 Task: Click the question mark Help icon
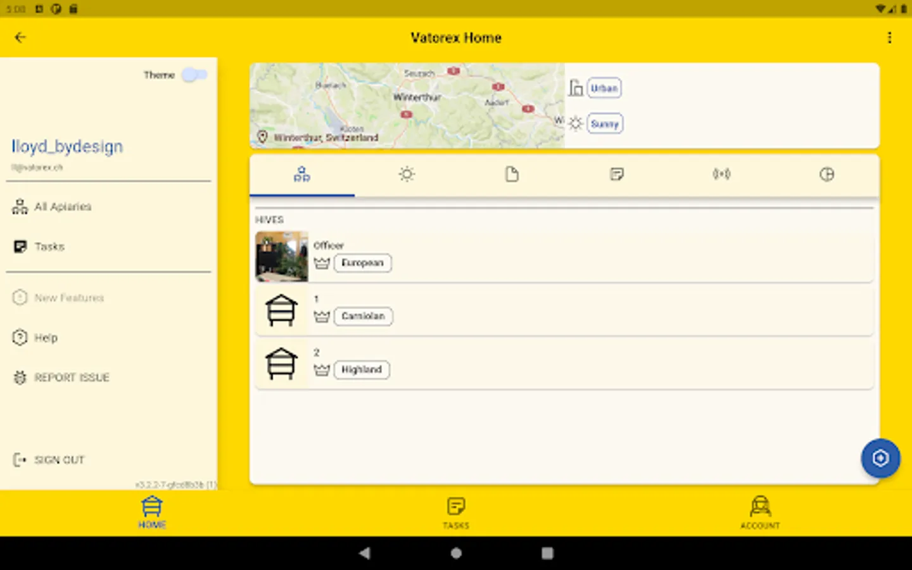pos(20,337)
